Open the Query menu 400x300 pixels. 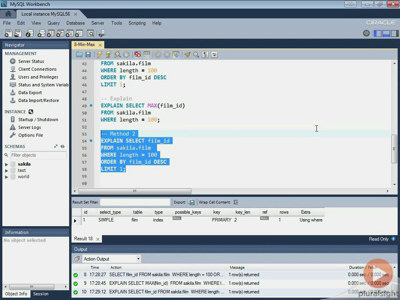pos(54,23)
